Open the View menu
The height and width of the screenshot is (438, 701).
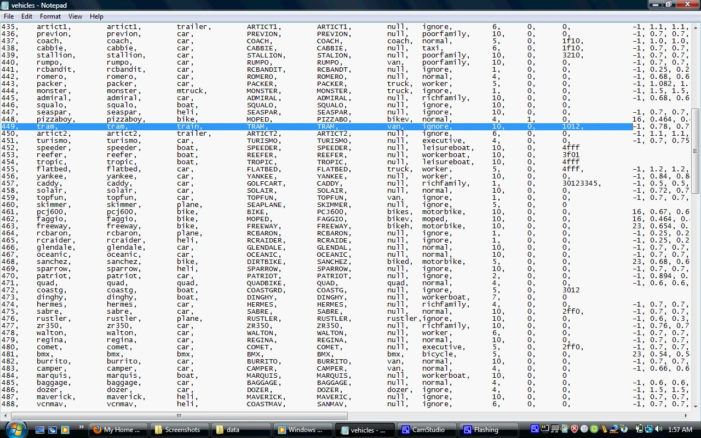(75, 16)
